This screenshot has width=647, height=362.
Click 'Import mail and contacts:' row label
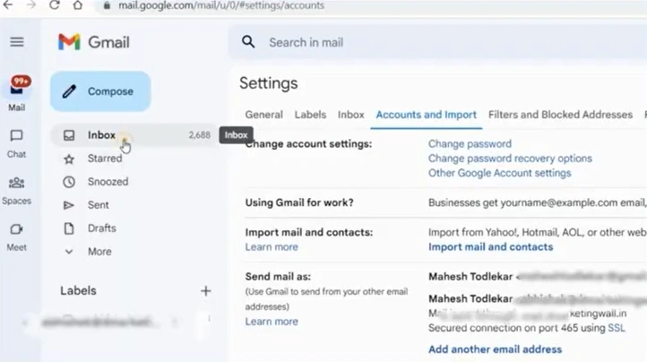pos(309,232)
